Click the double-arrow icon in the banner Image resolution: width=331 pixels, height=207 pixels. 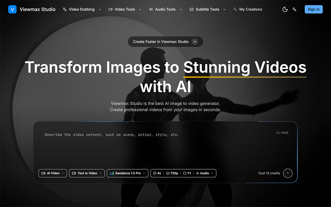point(195,42)
